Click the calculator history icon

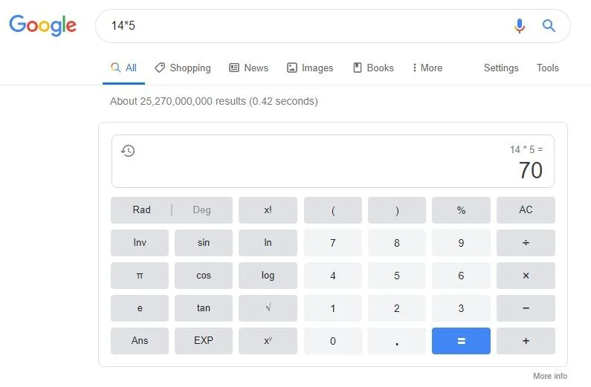(x=128, y=151)
